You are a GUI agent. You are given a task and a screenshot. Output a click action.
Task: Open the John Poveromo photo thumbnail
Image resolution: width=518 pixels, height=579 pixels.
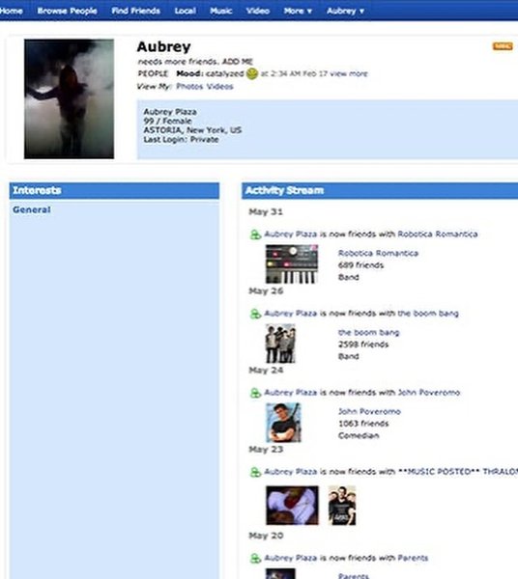pos(283,423)
